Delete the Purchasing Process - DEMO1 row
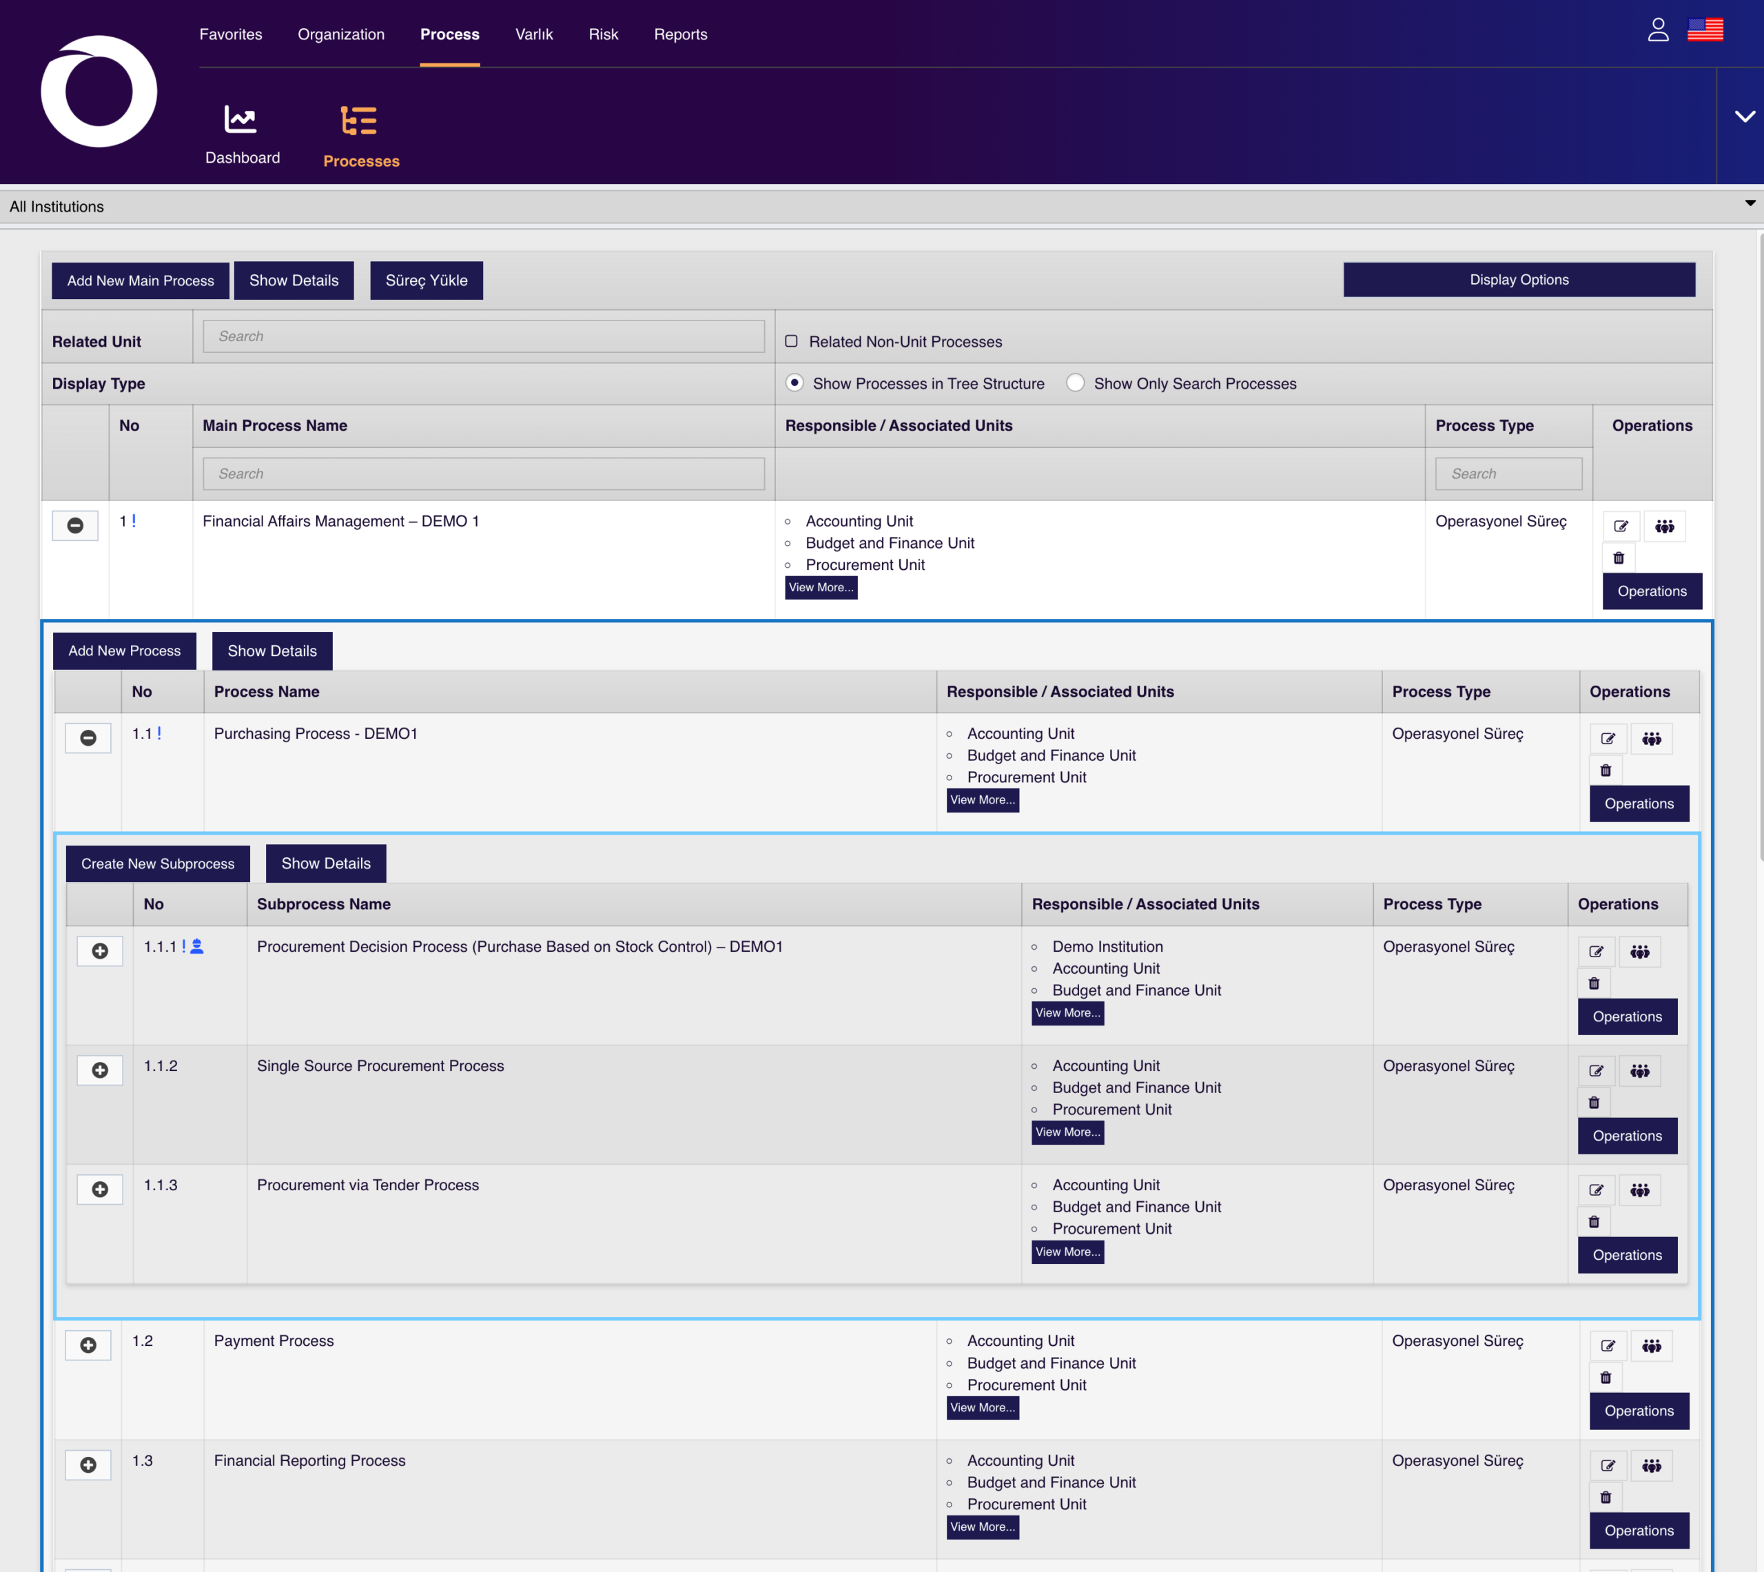This screenshot has height=1572, width=1764. tap(1605, 770)
